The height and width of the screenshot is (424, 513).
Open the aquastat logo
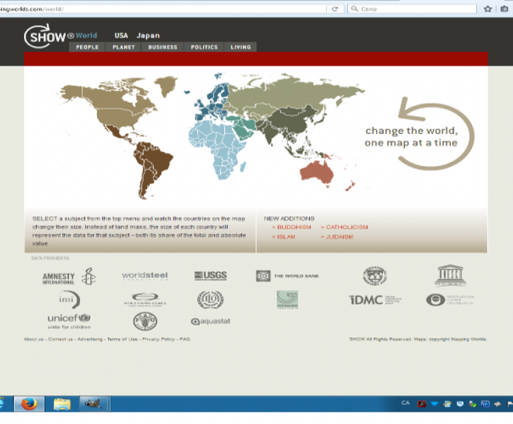coord(209,321)
